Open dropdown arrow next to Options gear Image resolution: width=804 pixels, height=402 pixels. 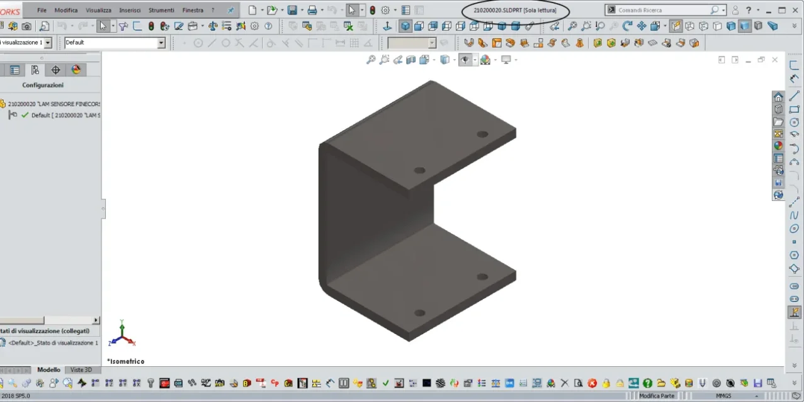tap(394, 10)
